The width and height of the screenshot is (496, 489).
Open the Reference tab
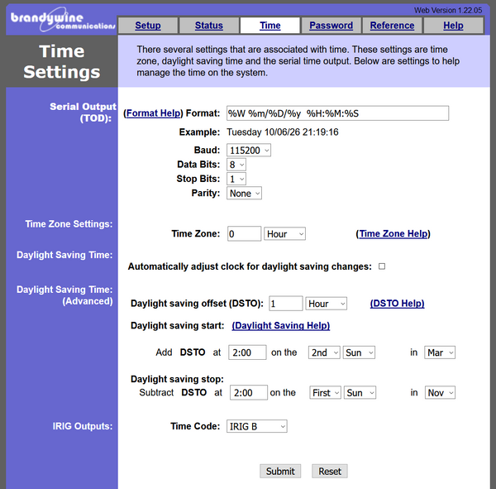tap(392, 26)
